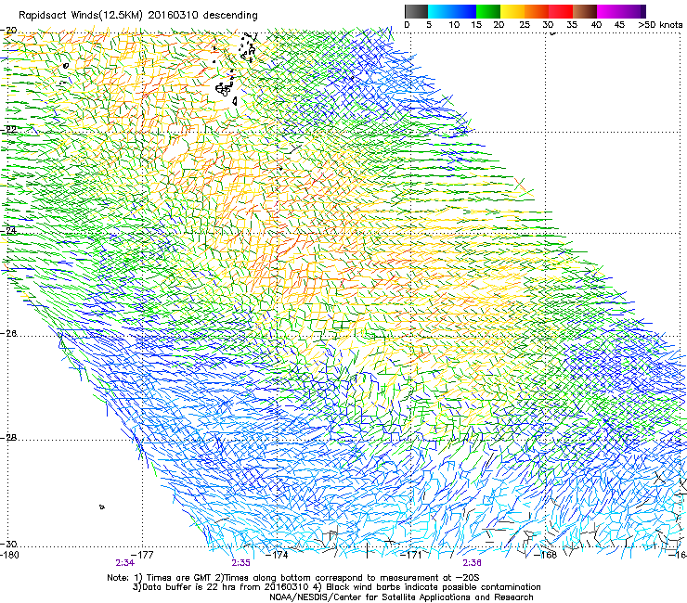Click the -171 longitude axis label
This screenshot has width=687, height=603.
pos(411,555)
